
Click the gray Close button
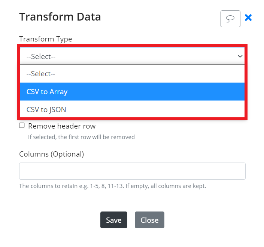click(149, 220)
